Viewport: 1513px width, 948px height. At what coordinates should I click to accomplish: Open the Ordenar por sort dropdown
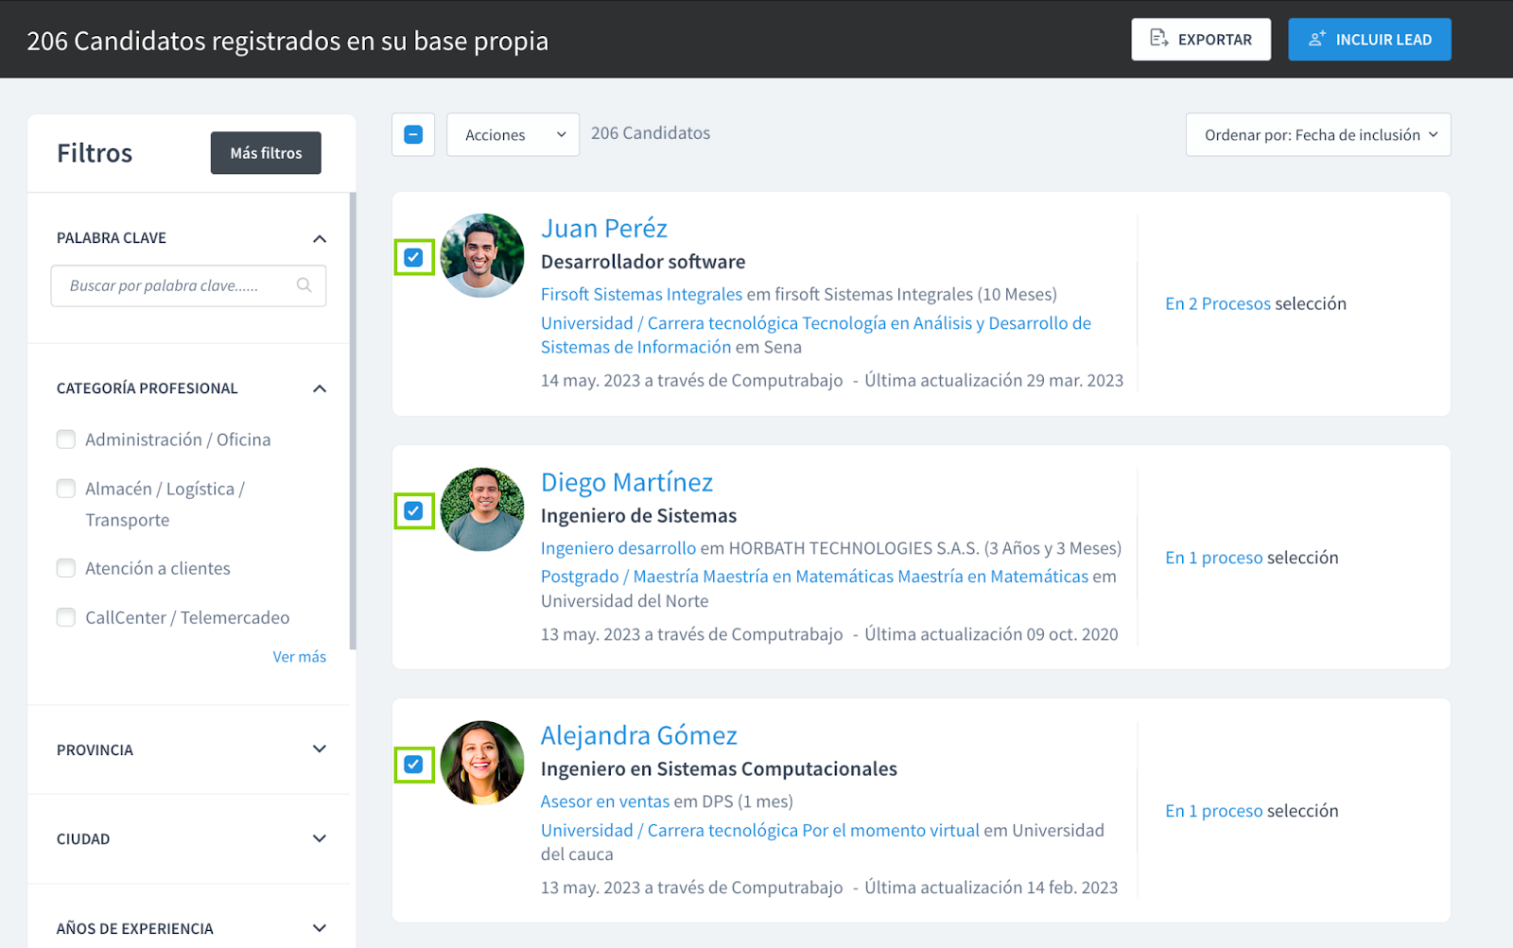pyautogui.click(x=1317, y=135)
